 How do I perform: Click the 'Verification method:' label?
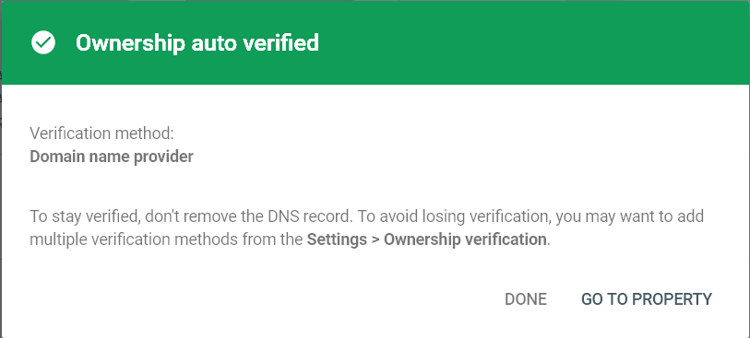click(x=101, y=134)
